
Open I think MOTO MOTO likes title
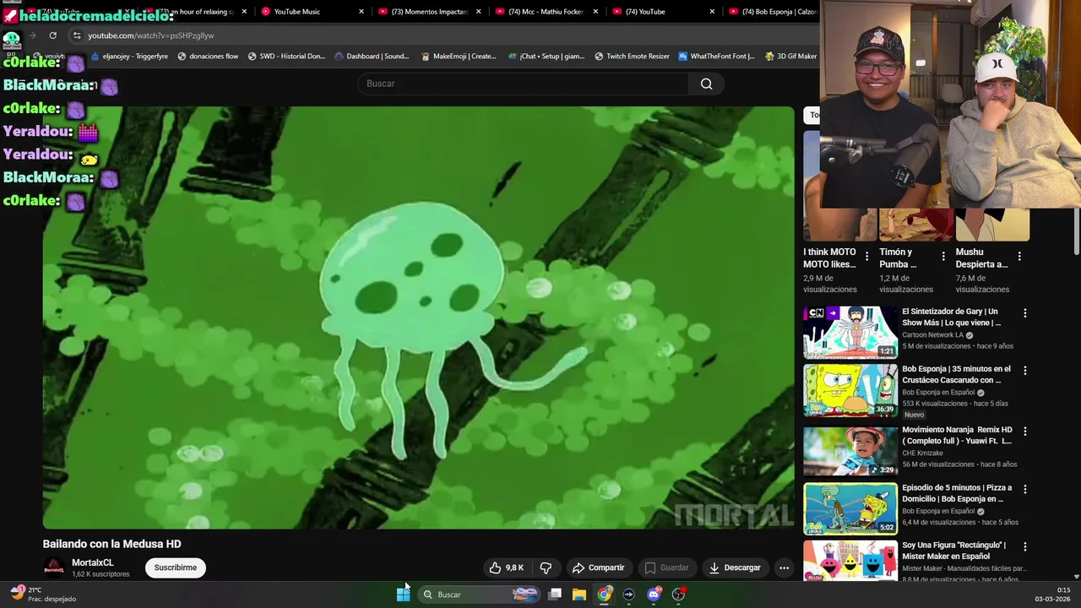[829, 258]
